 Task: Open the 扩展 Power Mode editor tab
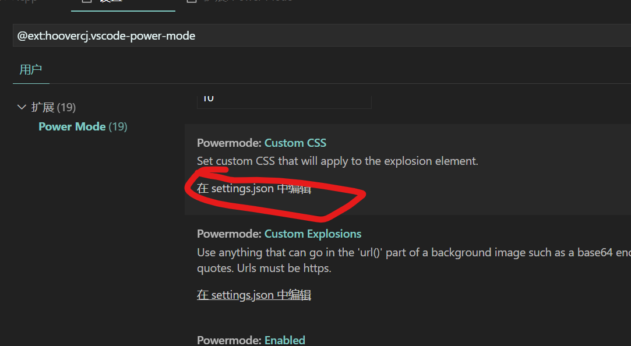pos(245,2)
